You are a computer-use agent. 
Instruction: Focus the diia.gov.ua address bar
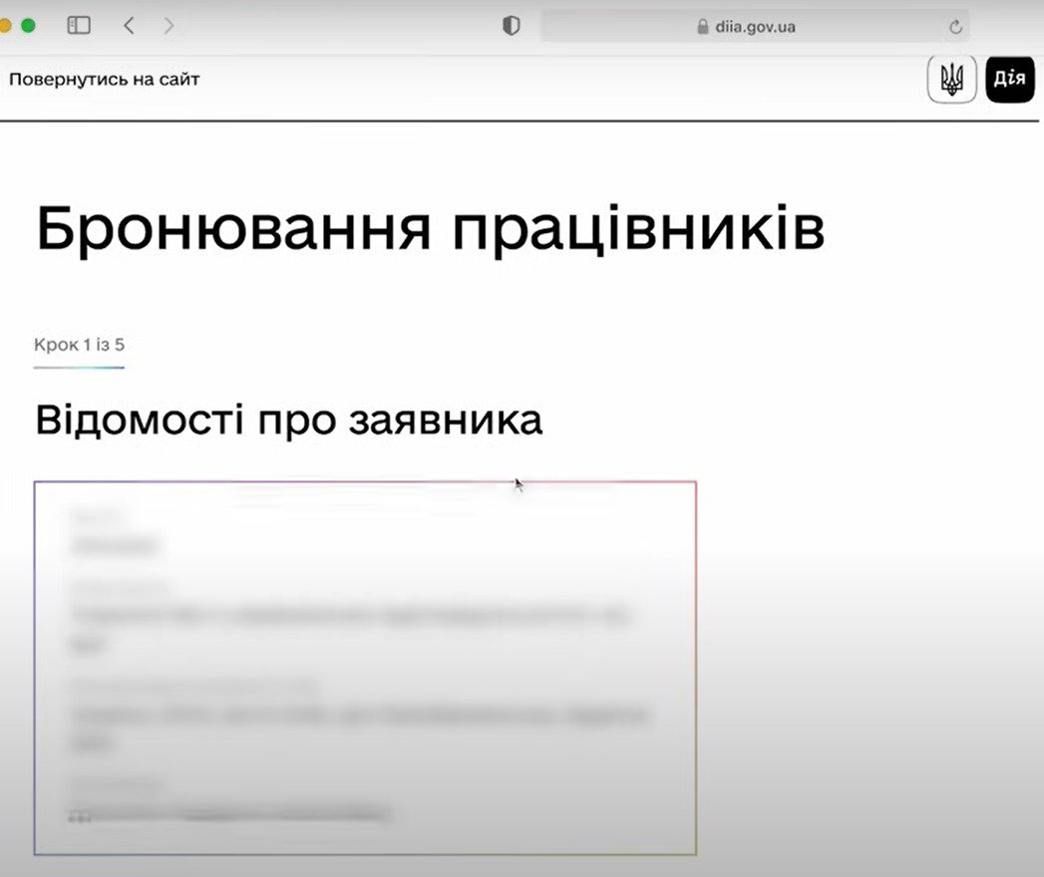pyautogui.click(x=755, y=27)
